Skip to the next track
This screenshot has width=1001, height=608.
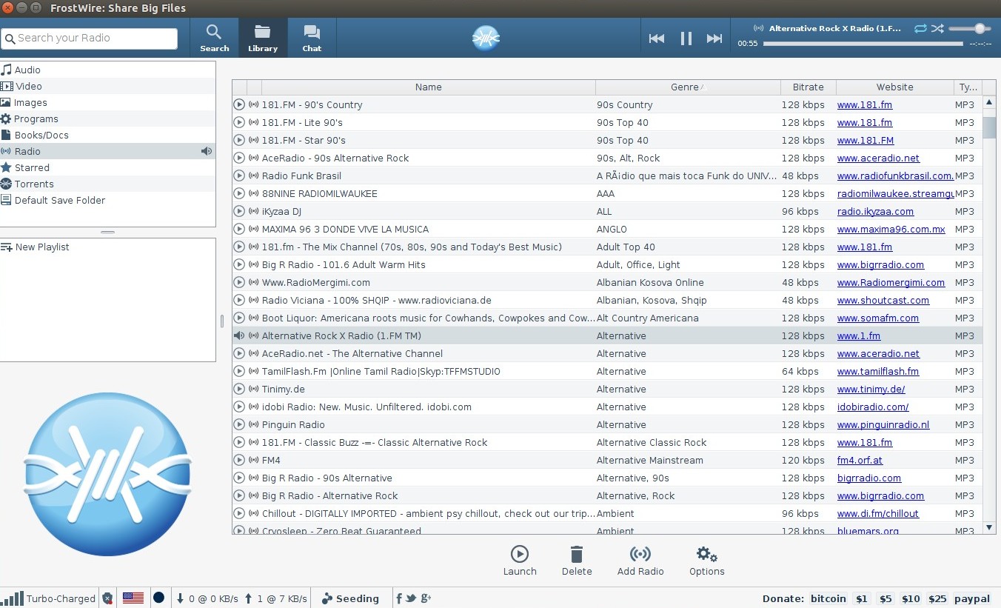point(714,39)
